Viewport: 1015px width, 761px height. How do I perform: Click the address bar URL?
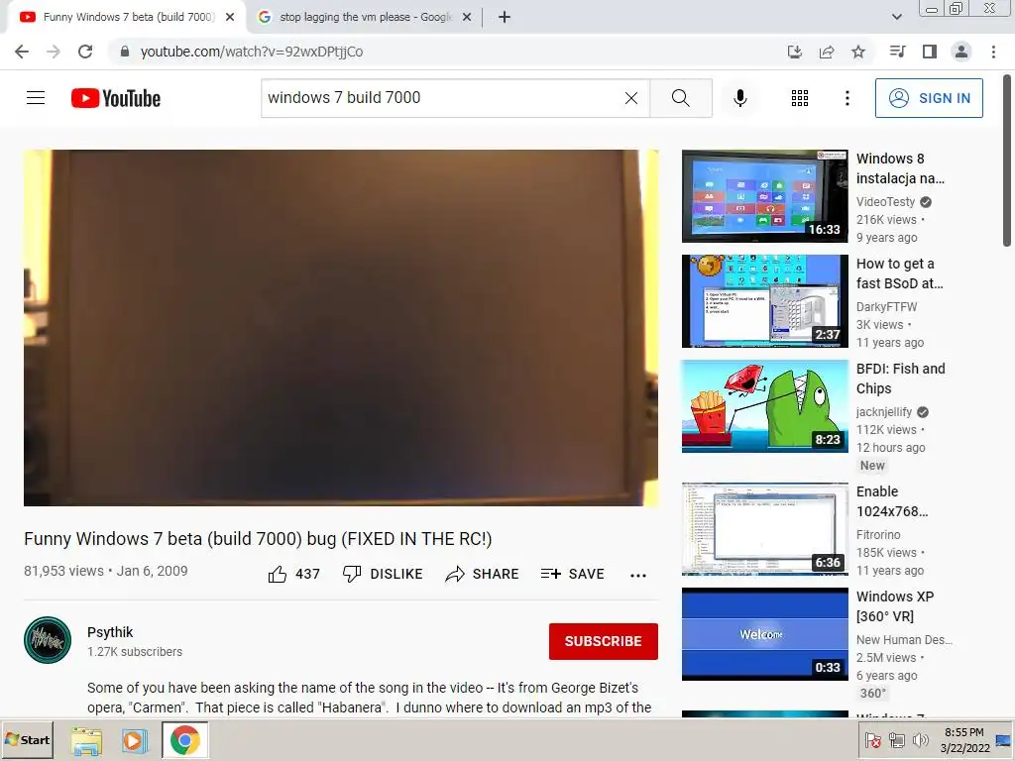[x=252, y=52]
